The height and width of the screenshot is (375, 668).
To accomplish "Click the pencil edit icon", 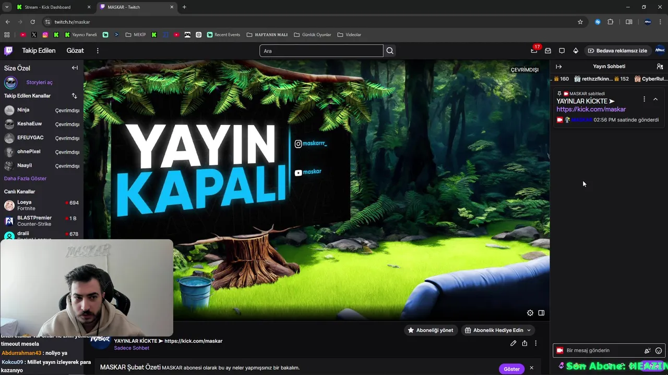I will [x=514, y=343].
